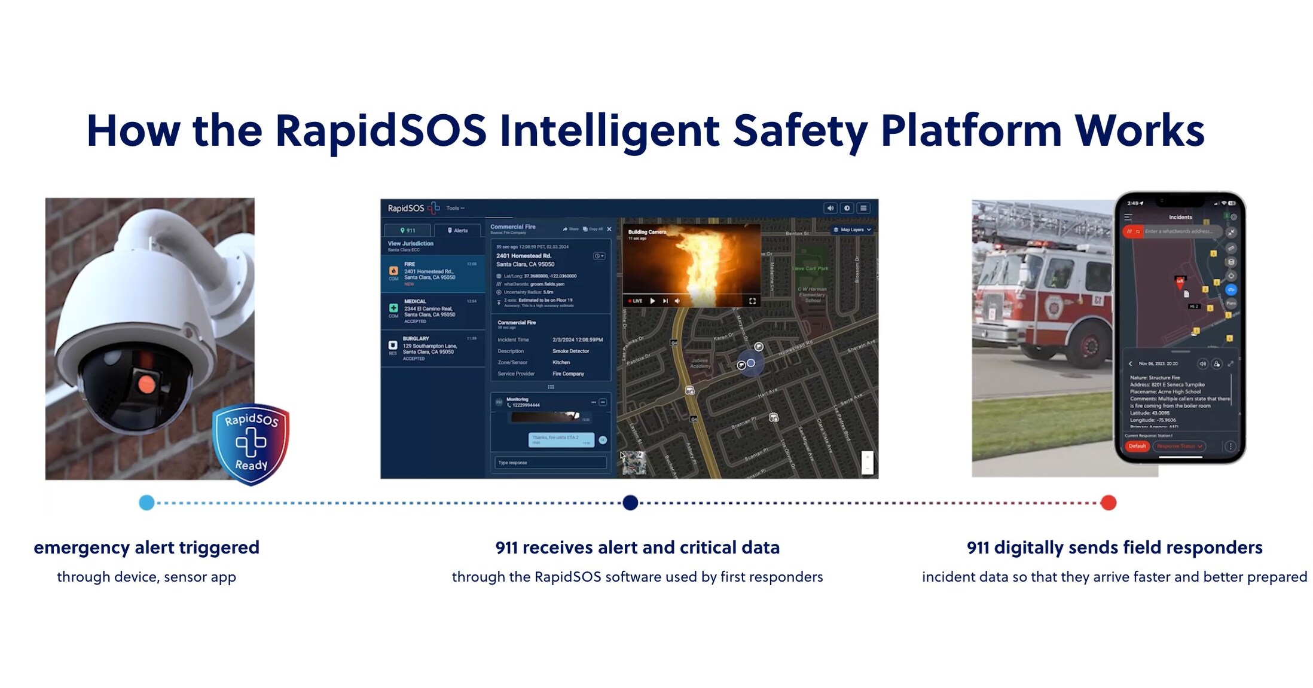Center on my location in phone map
This screenshot has height=688, width=1313.
click(x=1231, y=276)
